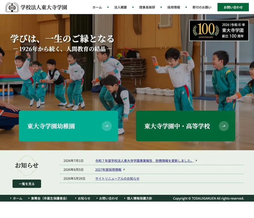
Task: Click the Todaiji Gakuen crest logo icon
Action: 12,7
